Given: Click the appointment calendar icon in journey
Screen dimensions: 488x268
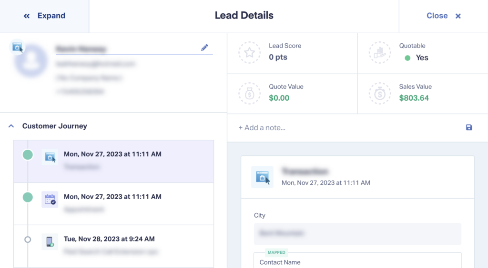Looking at the screenshot, I should 50,199.
